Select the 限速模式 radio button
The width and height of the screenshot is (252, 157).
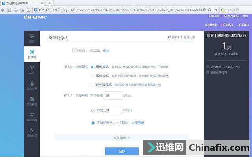tap(92, 67)
